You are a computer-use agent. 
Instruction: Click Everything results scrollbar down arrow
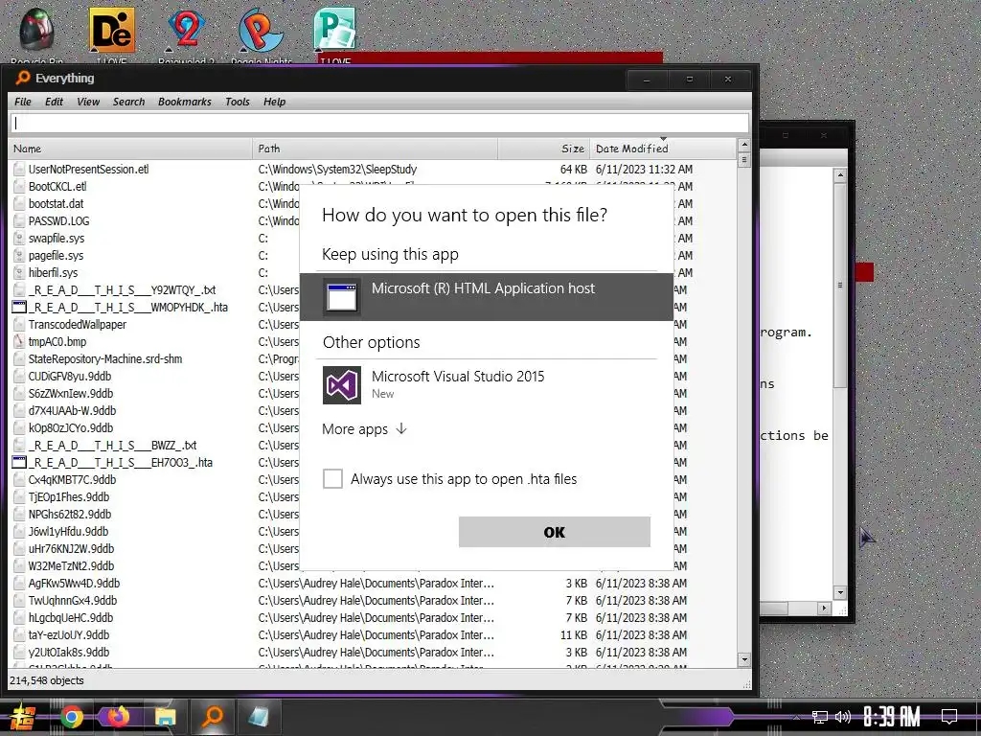[743, 659]
